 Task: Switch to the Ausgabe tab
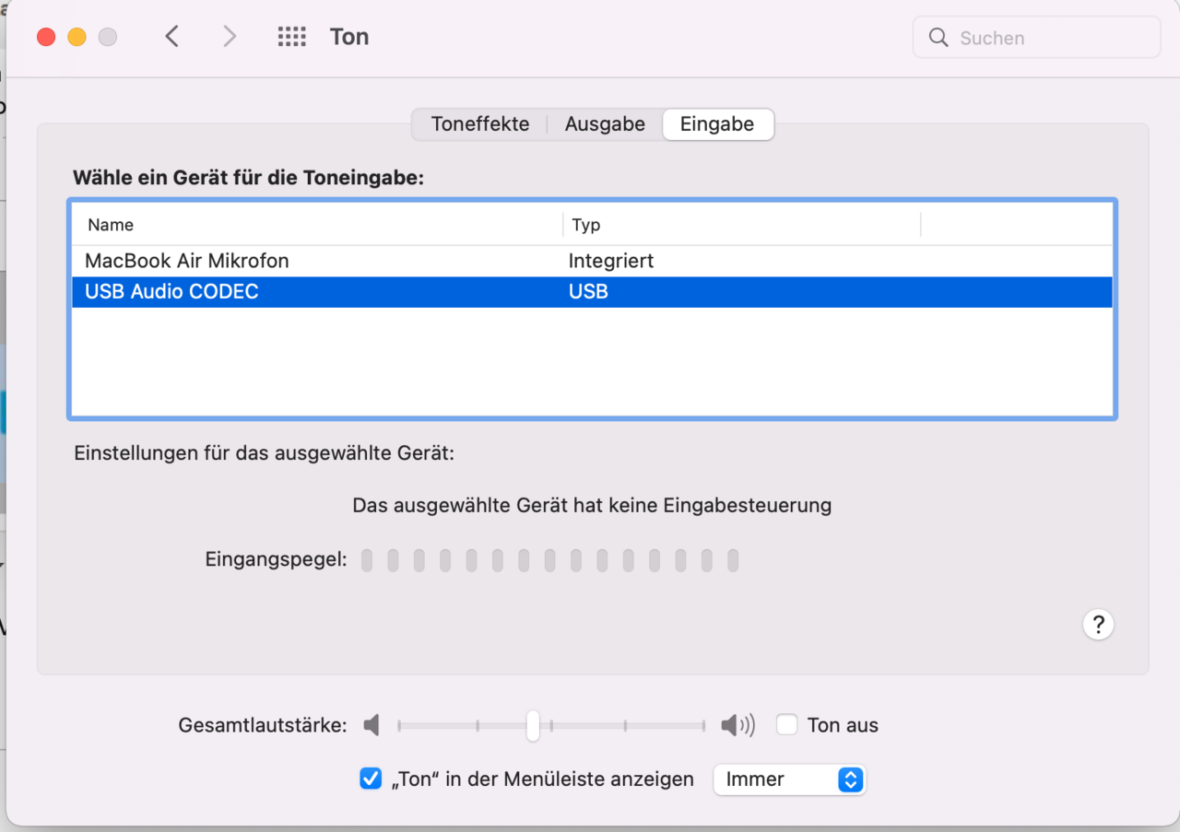pyautogui.click(x=605, y=124)
